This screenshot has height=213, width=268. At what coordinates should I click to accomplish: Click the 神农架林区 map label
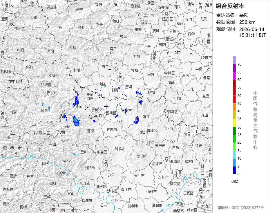pyautogui.click(x=41, y=133)
